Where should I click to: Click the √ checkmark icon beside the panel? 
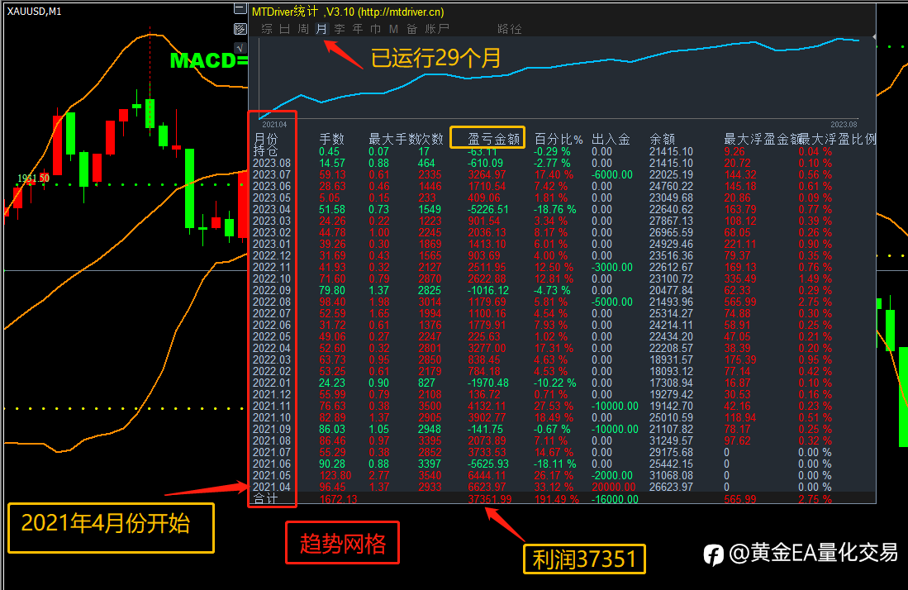240,47
